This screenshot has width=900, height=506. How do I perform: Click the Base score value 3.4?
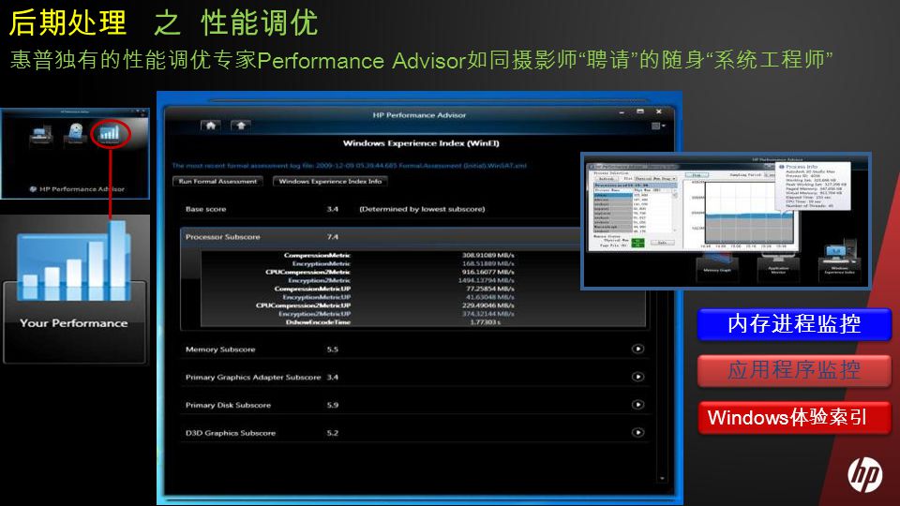(332, 209)
